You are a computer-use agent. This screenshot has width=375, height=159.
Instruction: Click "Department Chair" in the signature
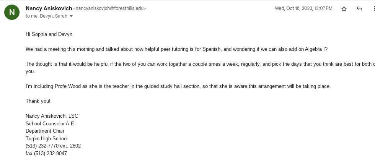pyautogui.click(x=45, y=131)
